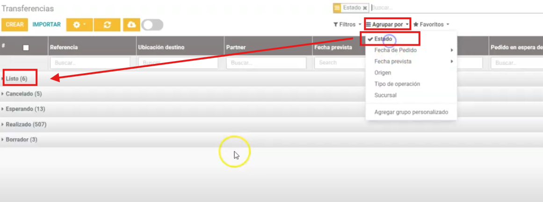Expand the Listo (6) group
This screenshot has height=202, width=543.
pyautogui.click(x=16, y=79)
